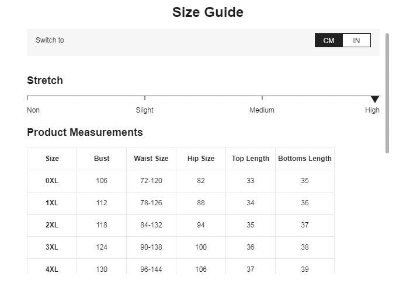
Task: Click the Bottoms Length column header
Action: click(305, 159)
